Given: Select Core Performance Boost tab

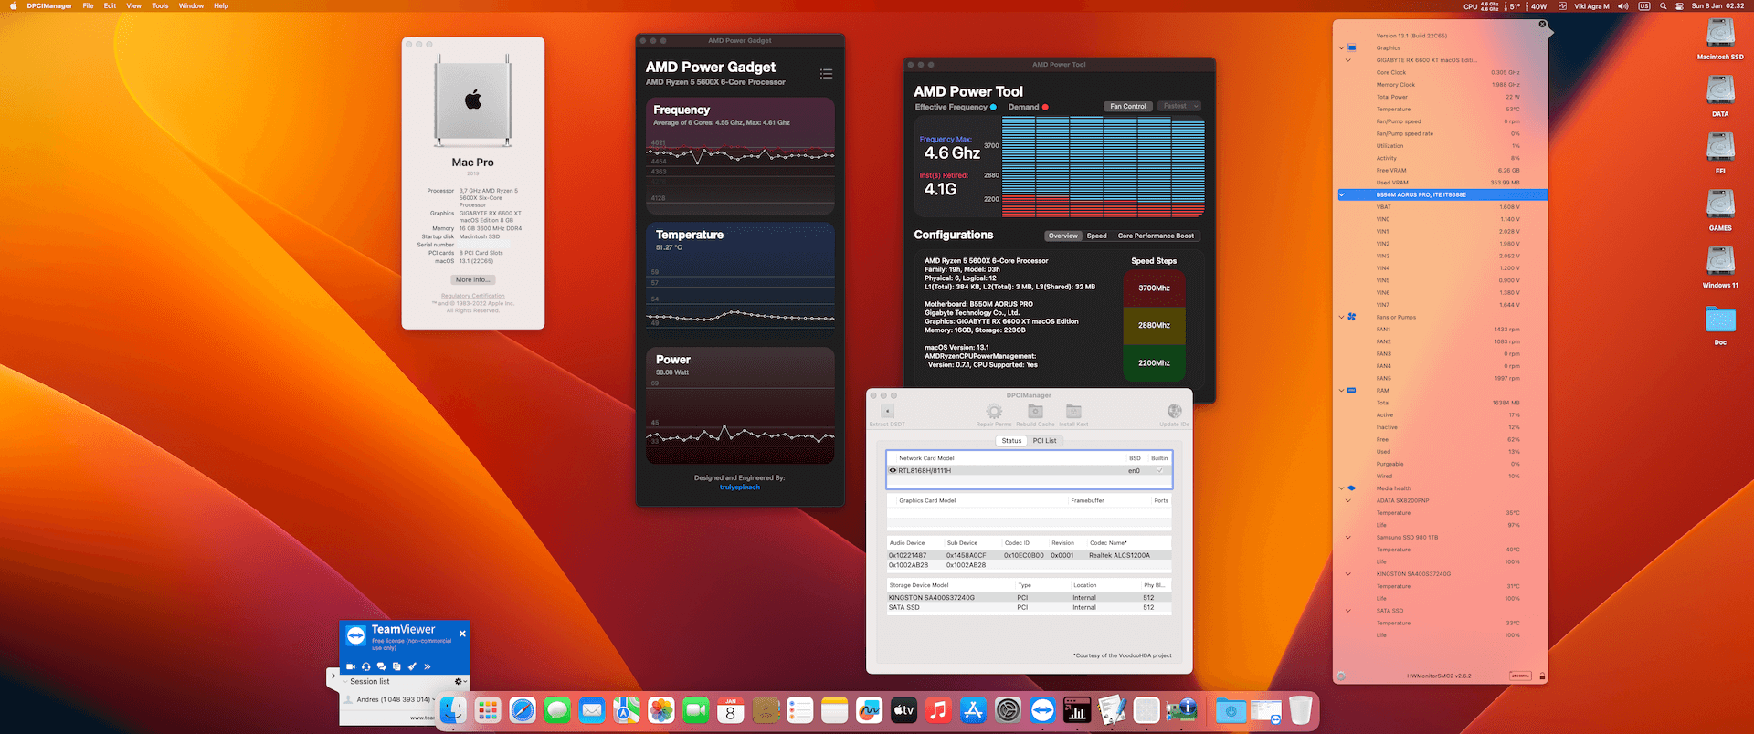Looking at the screenshot, I should click(1156, 236).
